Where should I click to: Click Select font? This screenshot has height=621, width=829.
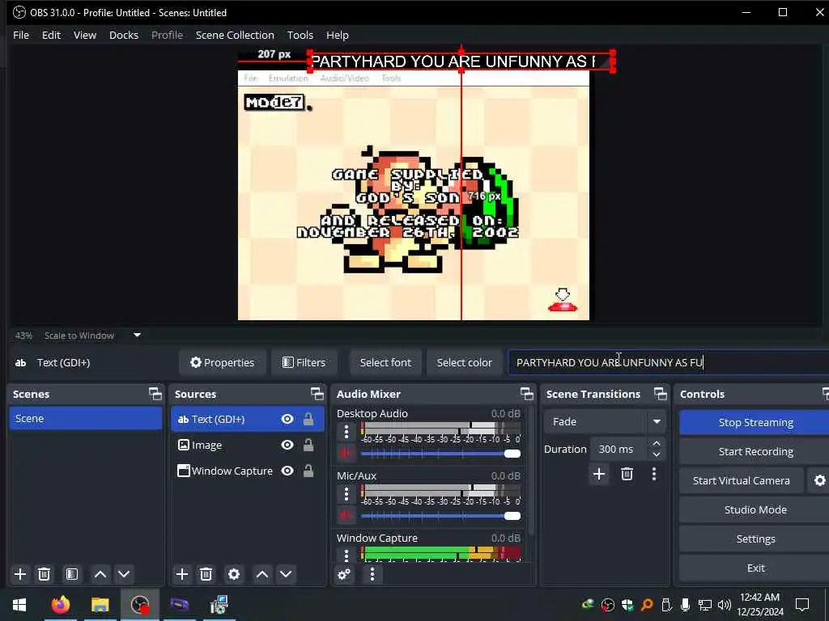[385, 362]
